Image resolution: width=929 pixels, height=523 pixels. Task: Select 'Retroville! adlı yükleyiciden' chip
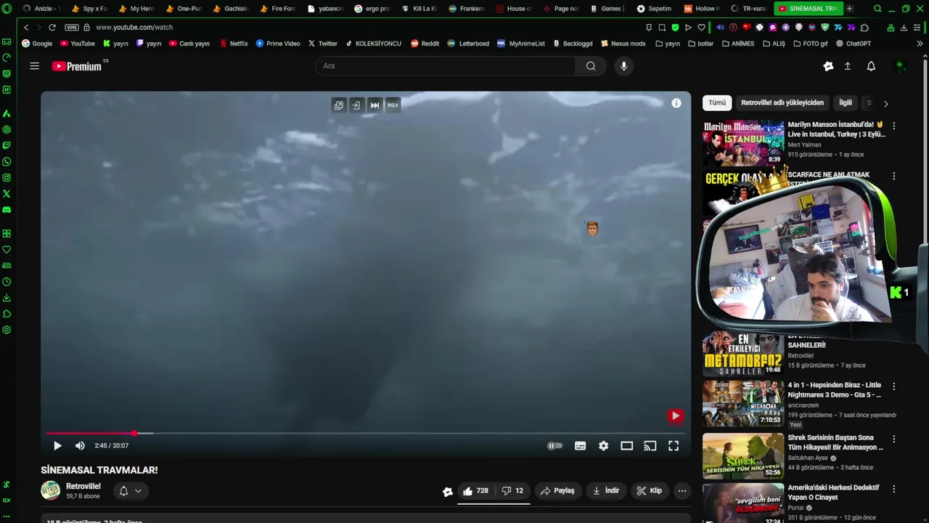coord(782,103)
